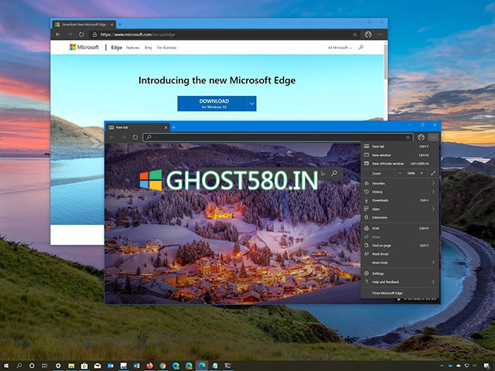The width and height of the screenshot is (495, 371).
Task: Open Downloads from the Edge menu
Action: 400,200
